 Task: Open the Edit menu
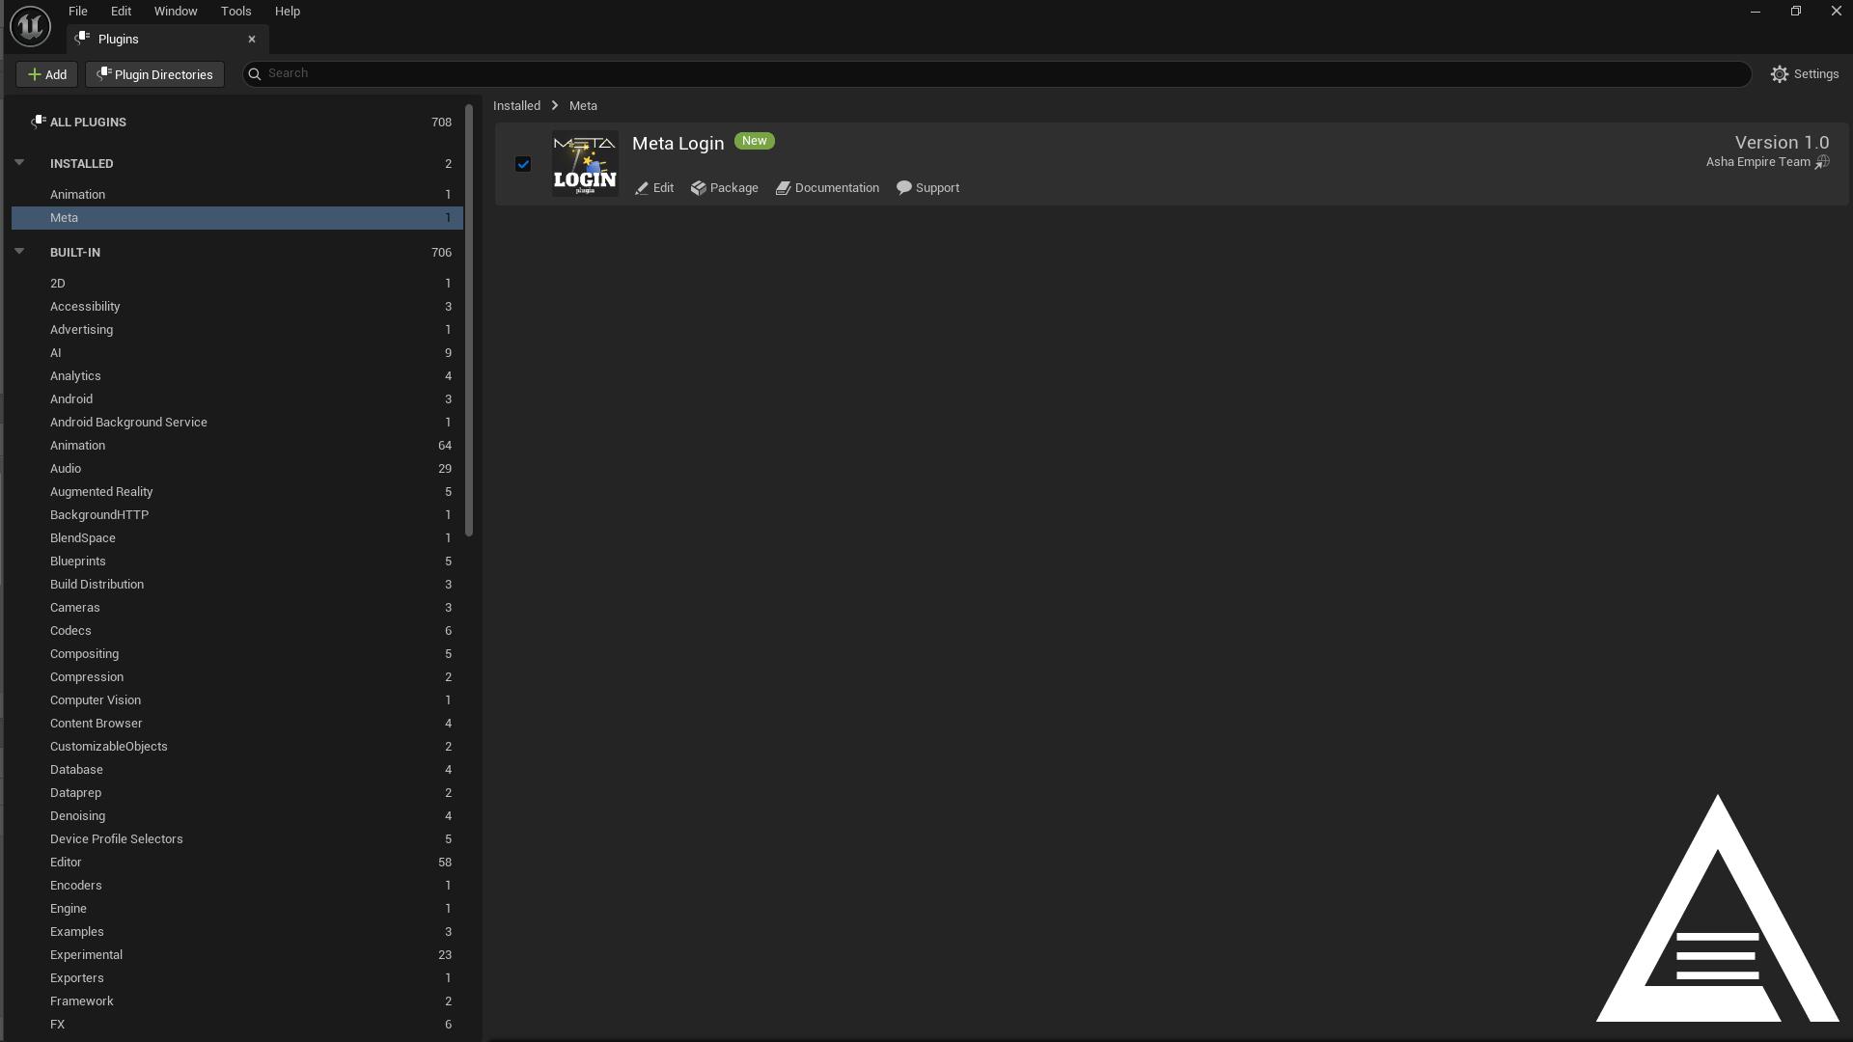click(x=121, y=12)
